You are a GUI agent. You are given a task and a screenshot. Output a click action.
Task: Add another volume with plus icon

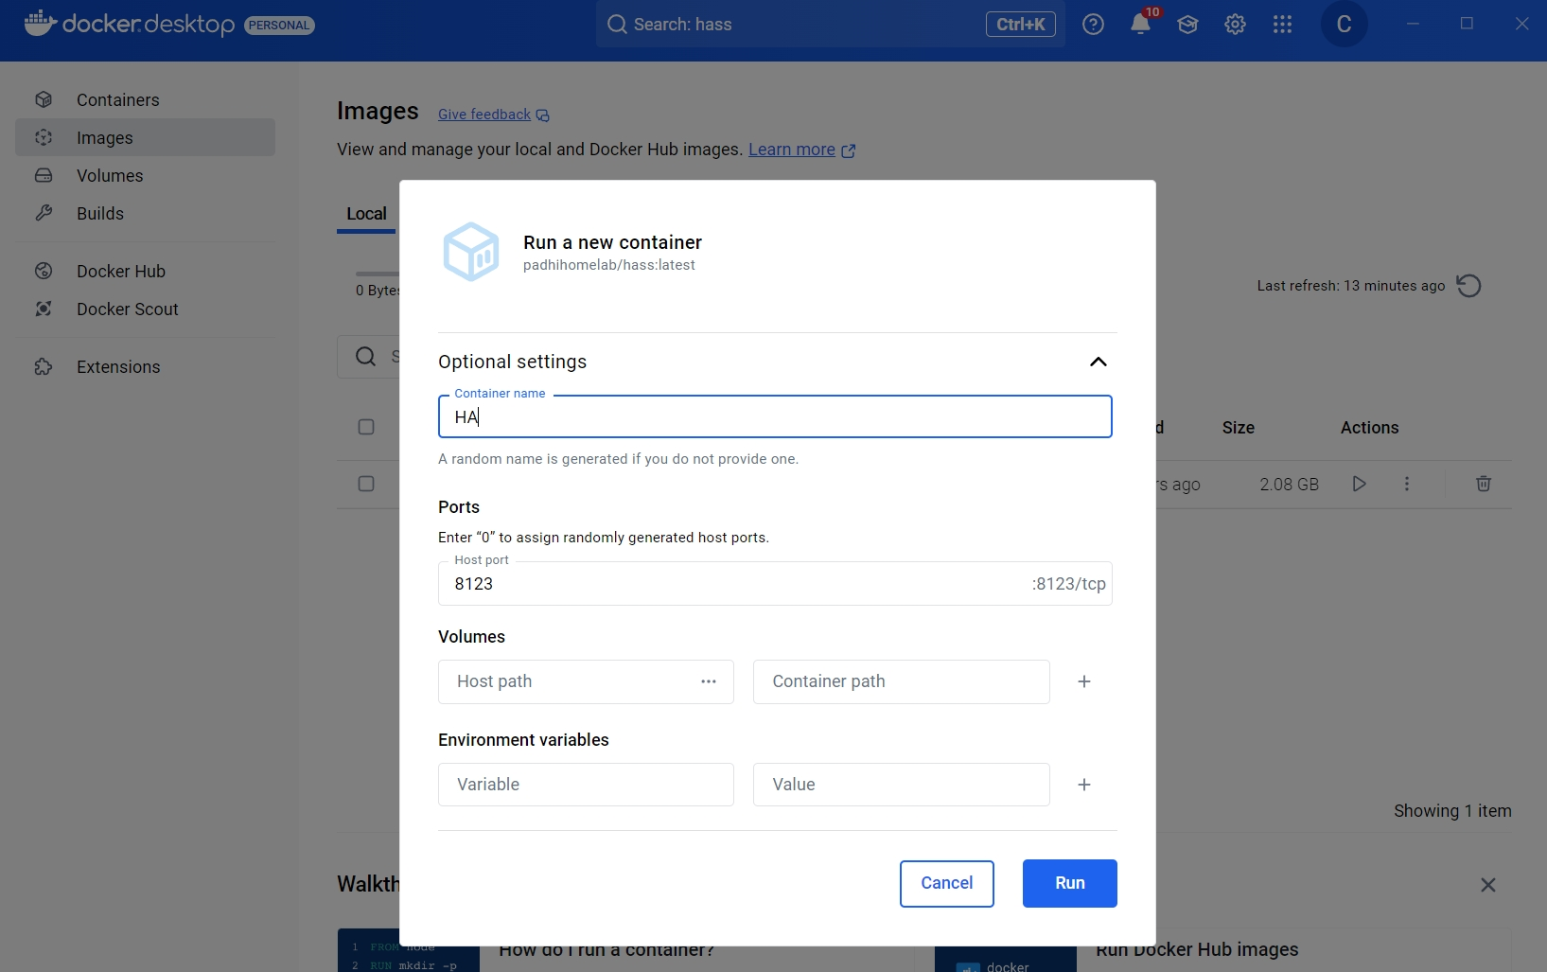pyautogui.click(x=1084, y=681)
